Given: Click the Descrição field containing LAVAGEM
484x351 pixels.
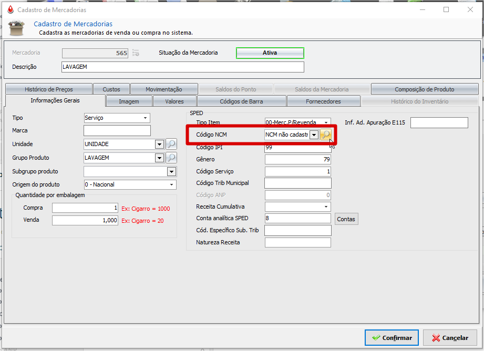Looking at the screenshot, I should tap(183, 67).
